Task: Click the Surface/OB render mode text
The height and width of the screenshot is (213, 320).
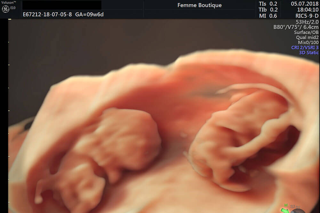Action: pyautogui.click(x=306, y=32)
